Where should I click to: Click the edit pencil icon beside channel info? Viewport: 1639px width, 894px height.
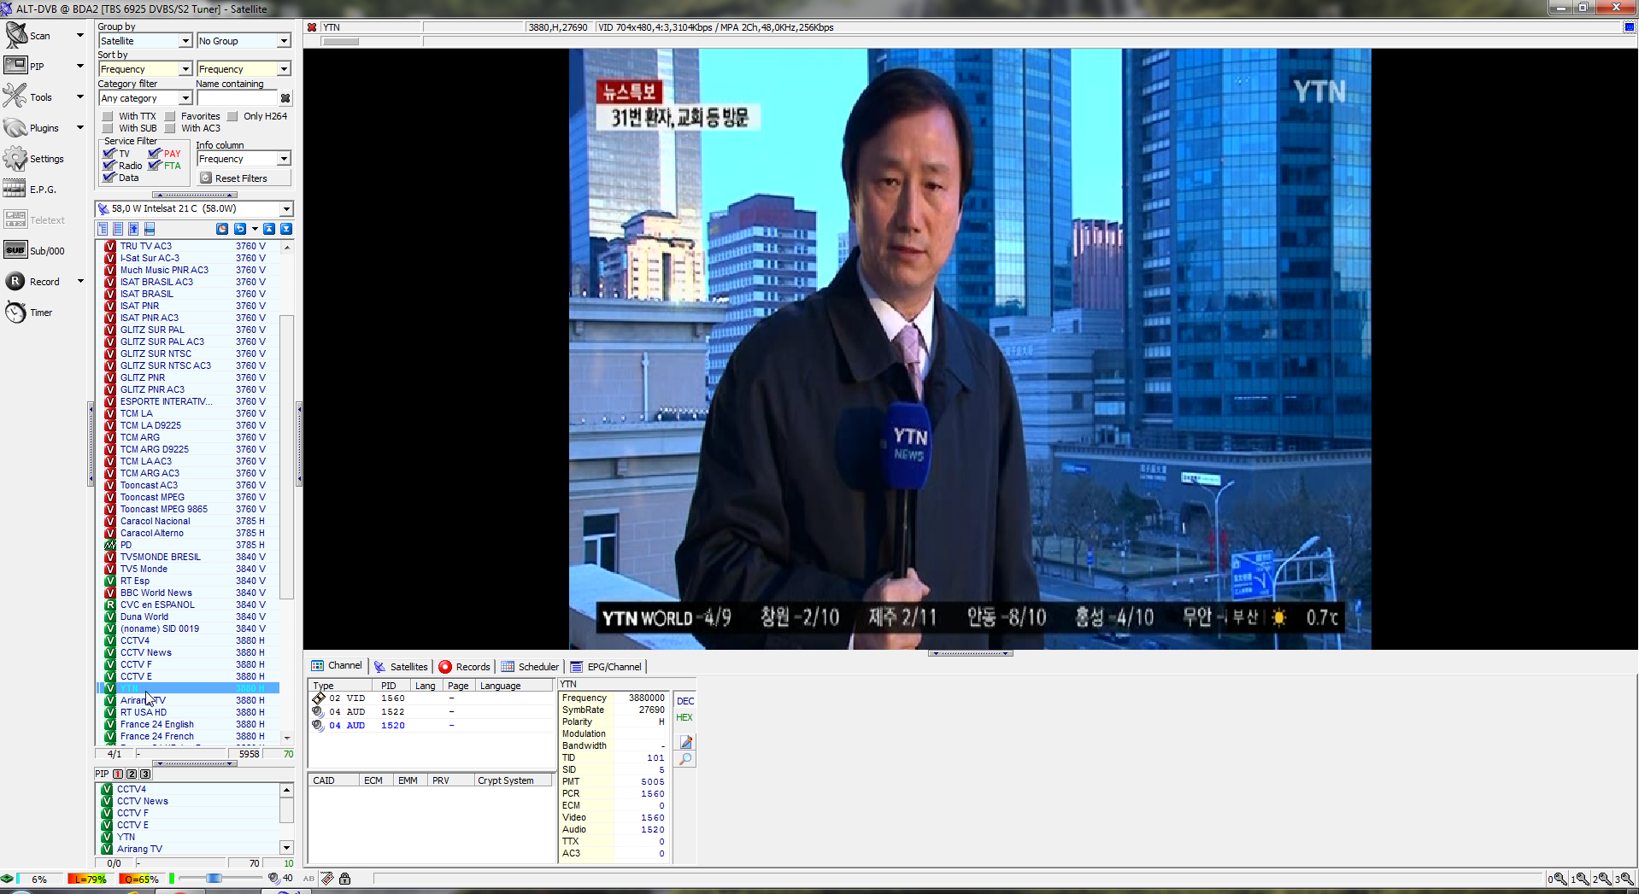[x=685, y=742]
